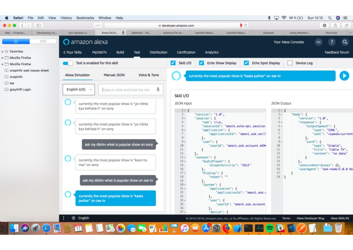Viewport: 353px width, 250px height.
Task: Collapse the JSON Output line 9 card block
Action: tap(281, 142)
